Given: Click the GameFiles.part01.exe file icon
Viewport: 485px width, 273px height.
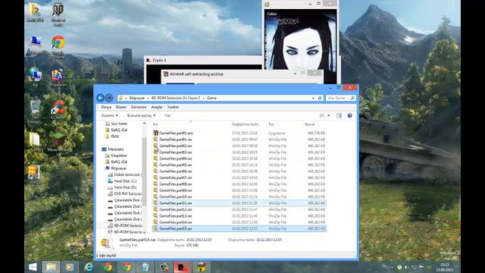Looking at the screenshot, I should tap(155, 133).
